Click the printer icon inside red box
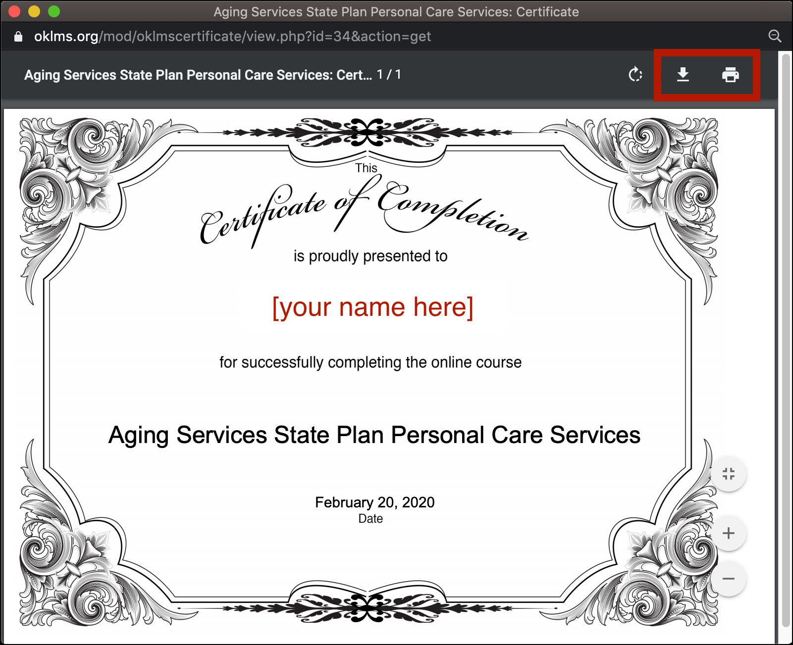 tap(729, 75)
